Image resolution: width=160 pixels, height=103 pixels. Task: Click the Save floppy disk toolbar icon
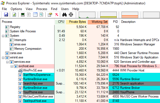click(6, 15)
